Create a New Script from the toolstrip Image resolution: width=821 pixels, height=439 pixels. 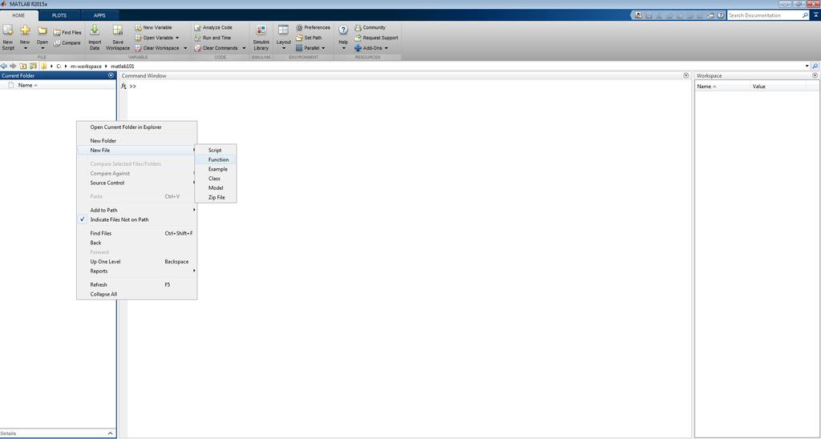coord(8,37)
